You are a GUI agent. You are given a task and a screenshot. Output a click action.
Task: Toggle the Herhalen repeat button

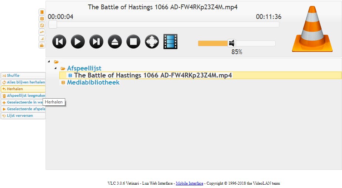coord(23,89)
